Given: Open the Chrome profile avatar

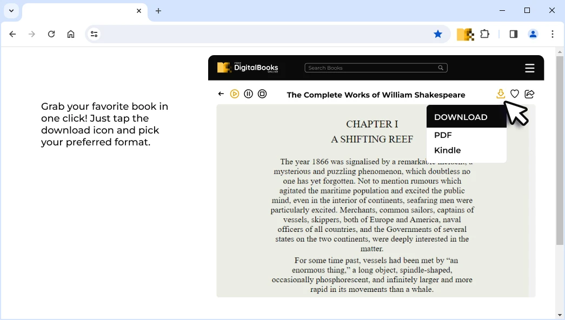Looking at the screenshot, I should pyautogui.click(x=533, y=34).
